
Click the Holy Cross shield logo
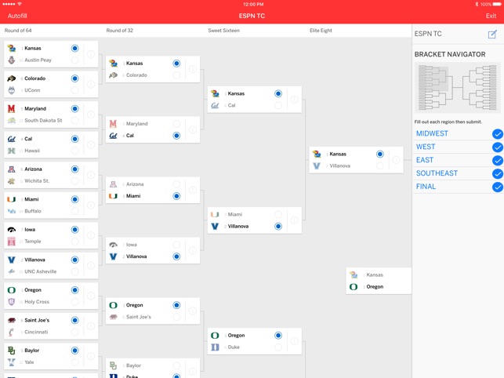click(12, 302)
